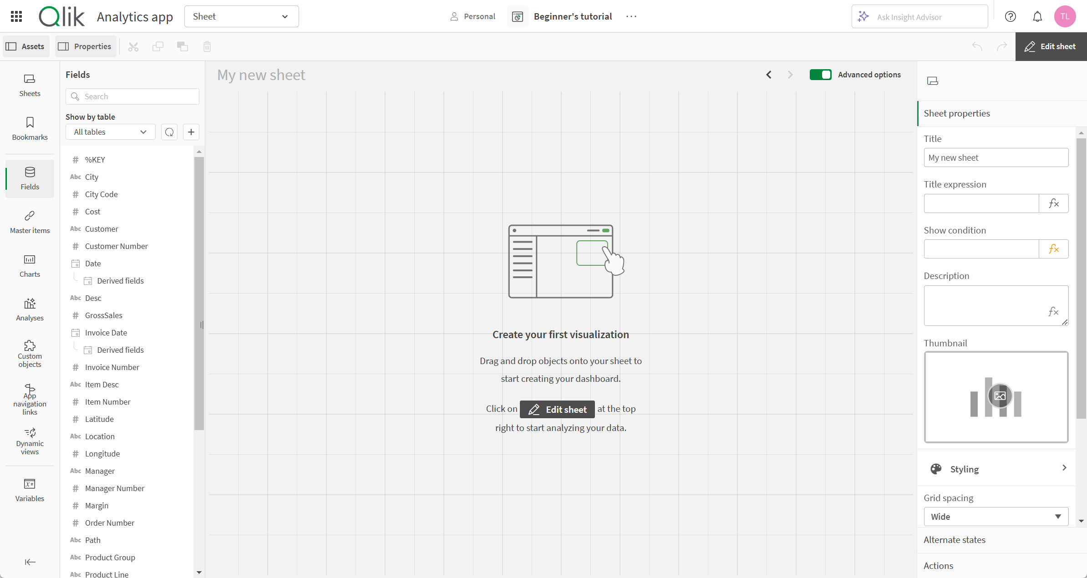The width and height of the screenshot is (1087, 578).
Task: Select the Sheet title input field
Action: coord(996,157)
